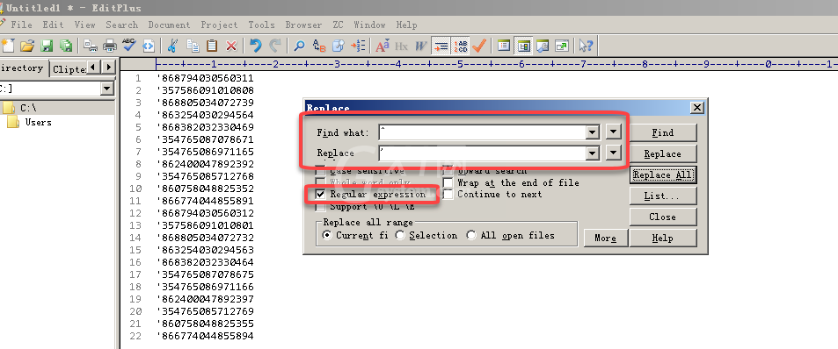
Task: Click line 1 text '868794030560311
Action: [x=205, y=78]
